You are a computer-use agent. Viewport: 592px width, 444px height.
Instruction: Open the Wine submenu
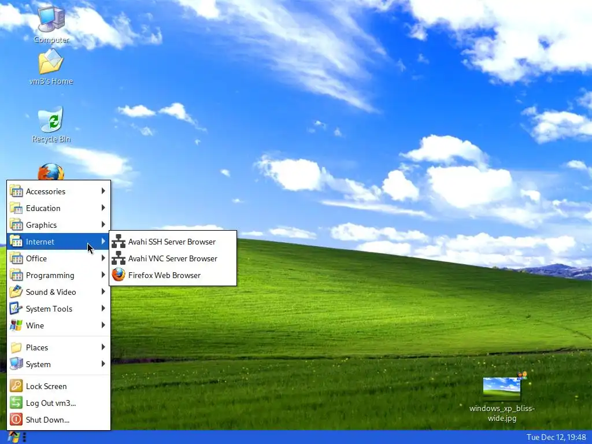point(58,325)
